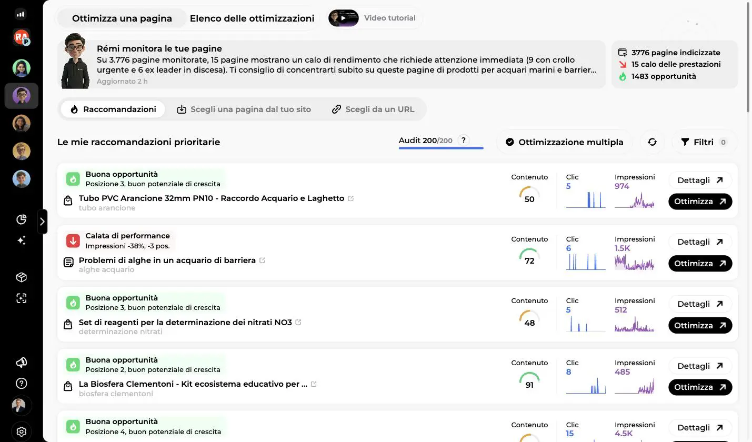This screenshot has height=442, width=752.
Task: Select the highlighted purple avatar with glasses
Action: [21, 96]
